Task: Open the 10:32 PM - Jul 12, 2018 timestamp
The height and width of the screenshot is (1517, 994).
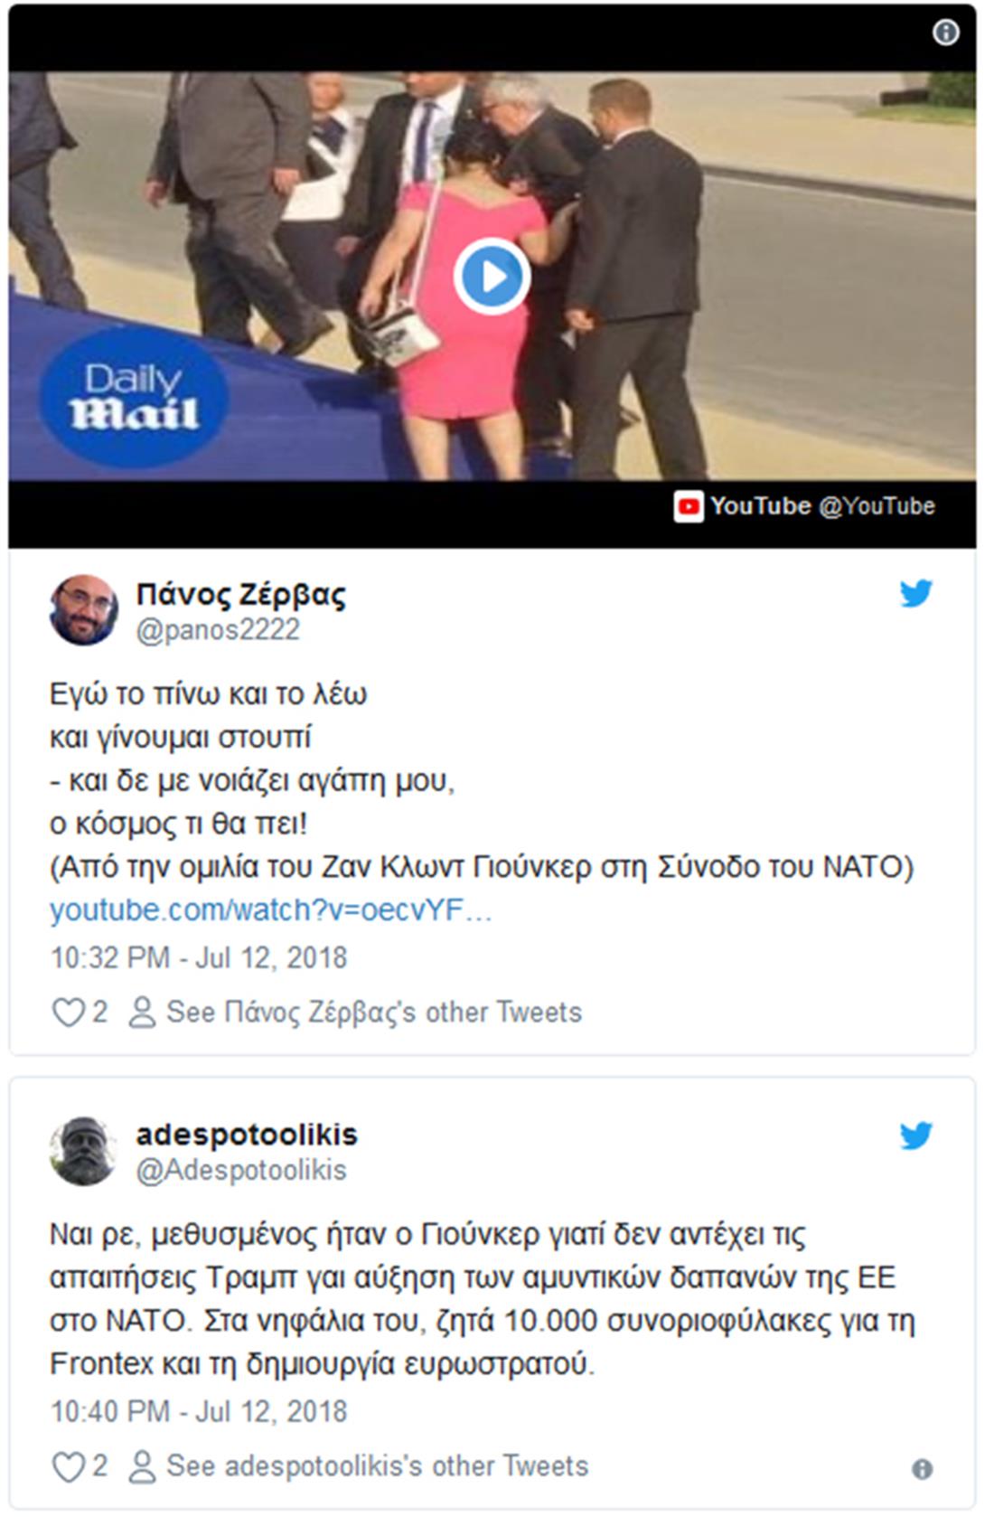Action: pos(198,957)
